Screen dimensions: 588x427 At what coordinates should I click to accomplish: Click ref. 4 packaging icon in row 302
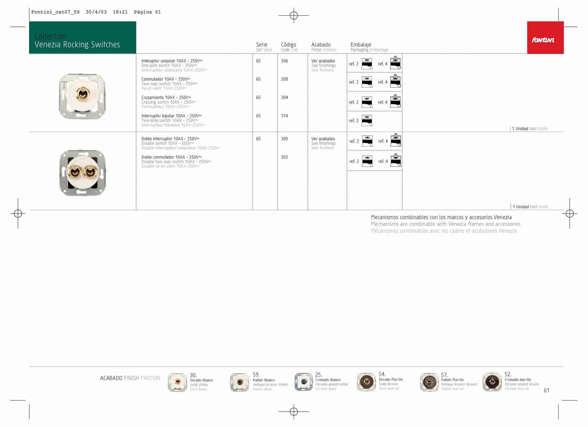396,160
